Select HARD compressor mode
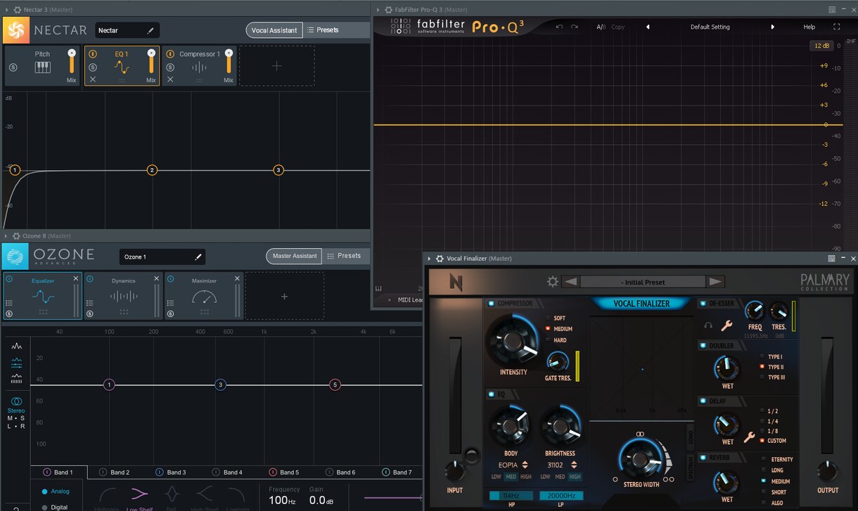This screenshot has height=511, width=858. 556,340
